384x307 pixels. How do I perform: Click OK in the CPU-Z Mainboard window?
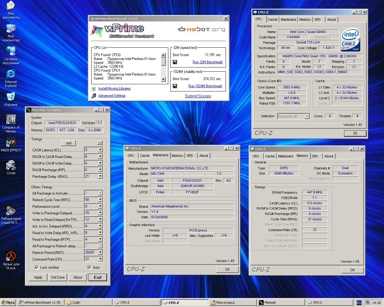pos(227,270)
